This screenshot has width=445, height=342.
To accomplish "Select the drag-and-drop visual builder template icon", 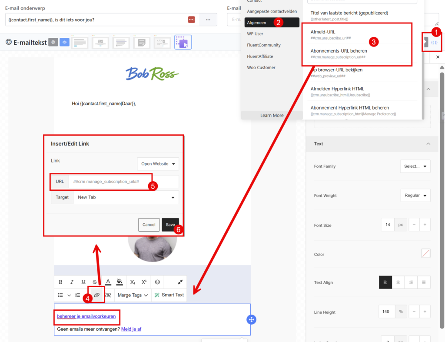I will (183, 42).
